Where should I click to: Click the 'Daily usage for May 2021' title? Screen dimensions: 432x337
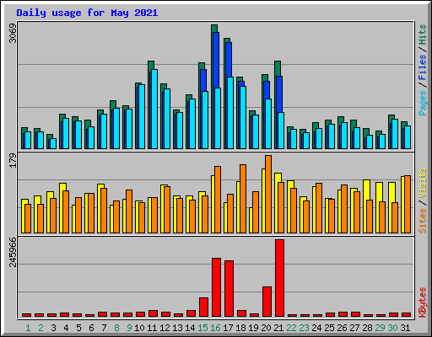click(x=87, y=13)
